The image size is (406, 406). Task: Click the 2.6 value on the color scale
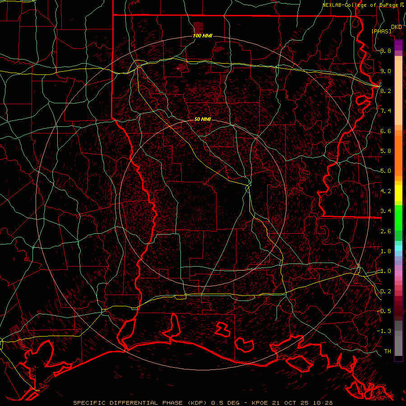tap(386, 231)
